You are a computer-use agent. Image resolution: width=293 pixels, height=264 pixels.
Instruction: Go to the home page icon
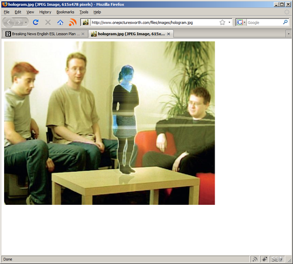click(x=60, y=22)
